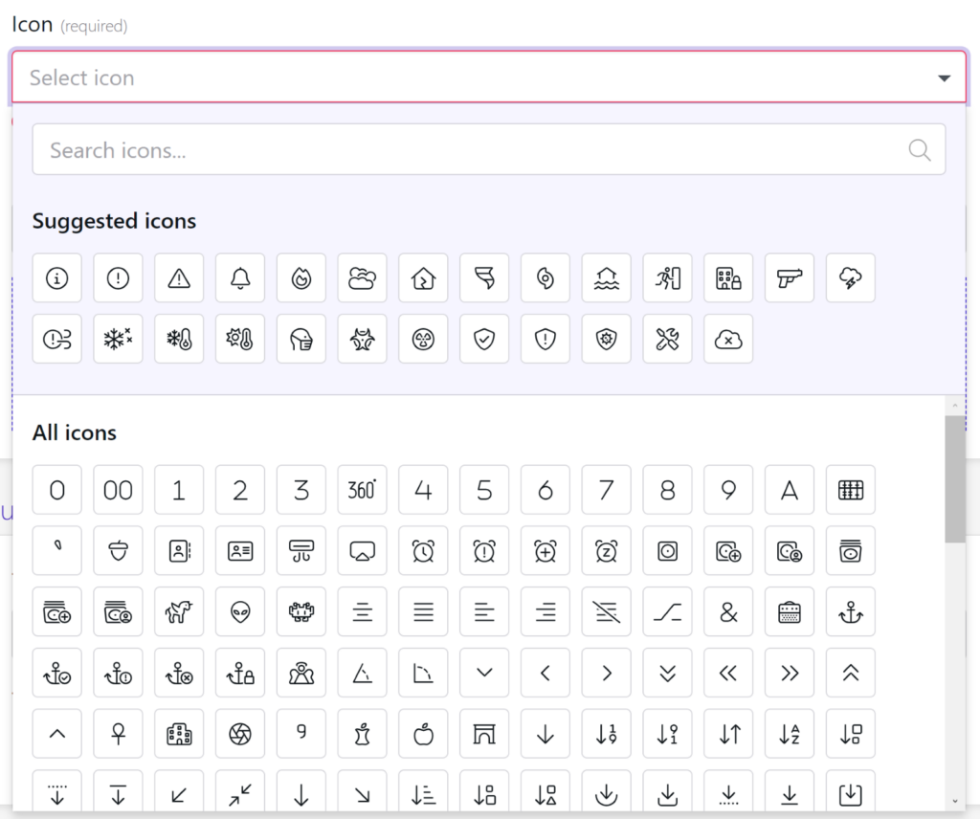The width and height of the screenshot is (980, 819).
Task: Select the cloud with X icon
Action: [x=728, y=339]
